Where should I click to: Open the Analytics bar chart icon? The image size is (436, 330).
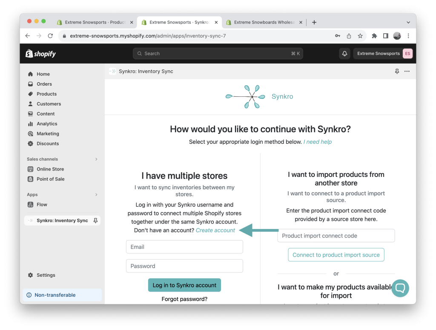click(30, 124)
